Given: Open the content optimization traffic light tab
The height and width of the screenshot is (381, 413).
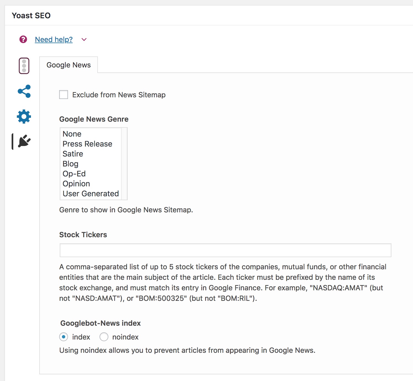Looking at the screenshot, I should (24, 66).
